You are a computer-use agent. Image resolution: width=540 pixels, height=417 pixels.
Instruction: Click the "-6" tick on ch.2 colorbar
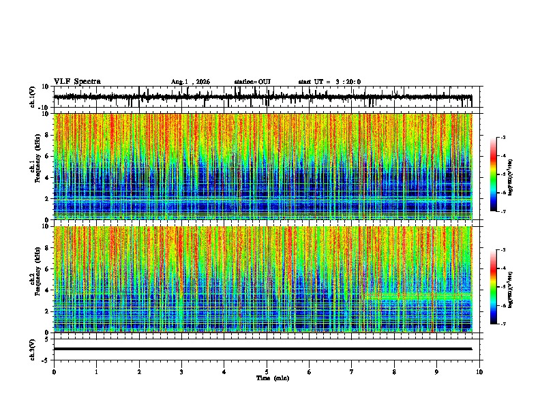[502, 305]
